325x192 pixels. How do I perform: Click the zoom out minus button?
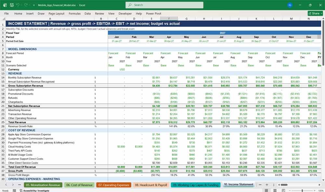(290, 191)
